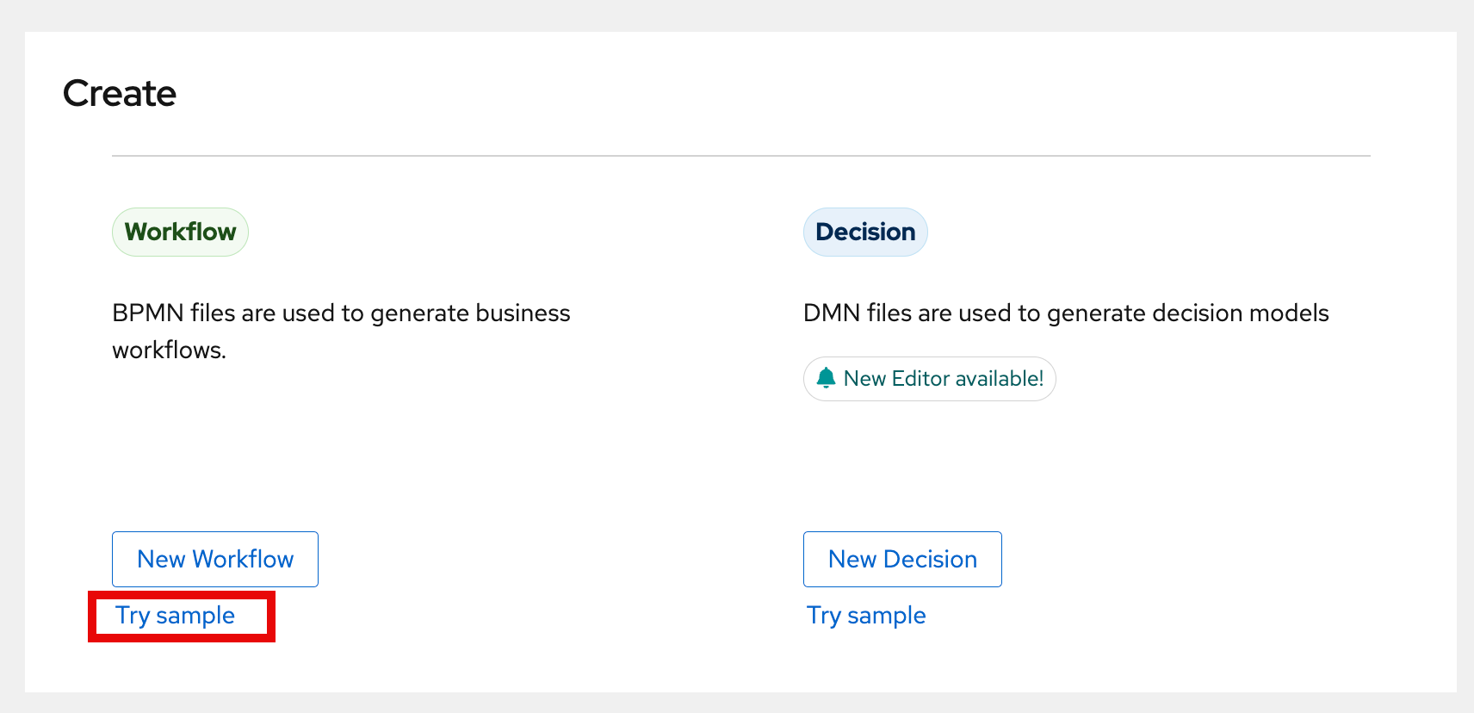The height and width of the screenshot is (713, 1474).
Task: Click the New Decision button
Action: (x=902, y=559)
